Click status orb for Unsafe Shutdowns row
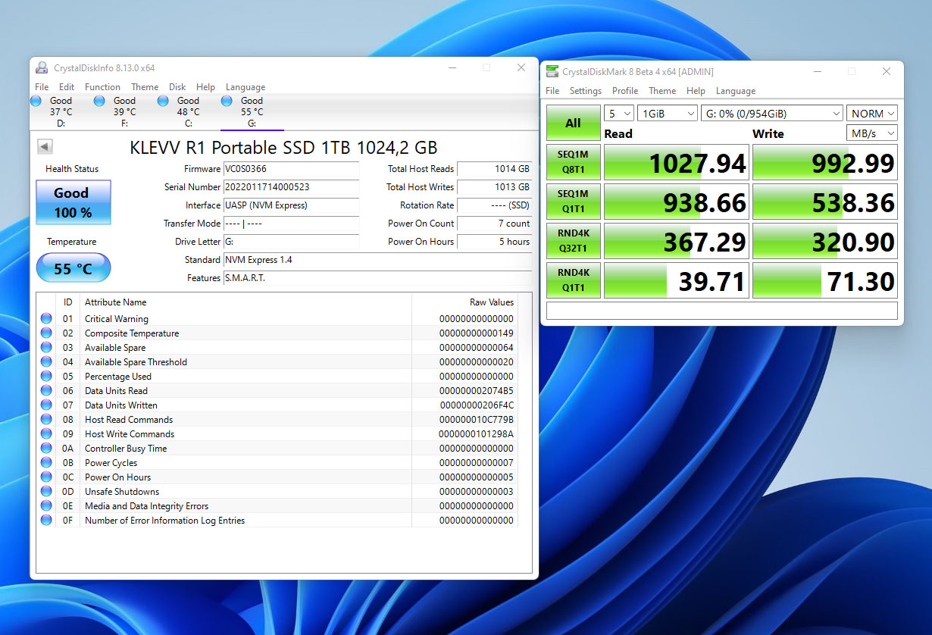The height and width of the screenshot is (635, 932). [47, 492]
